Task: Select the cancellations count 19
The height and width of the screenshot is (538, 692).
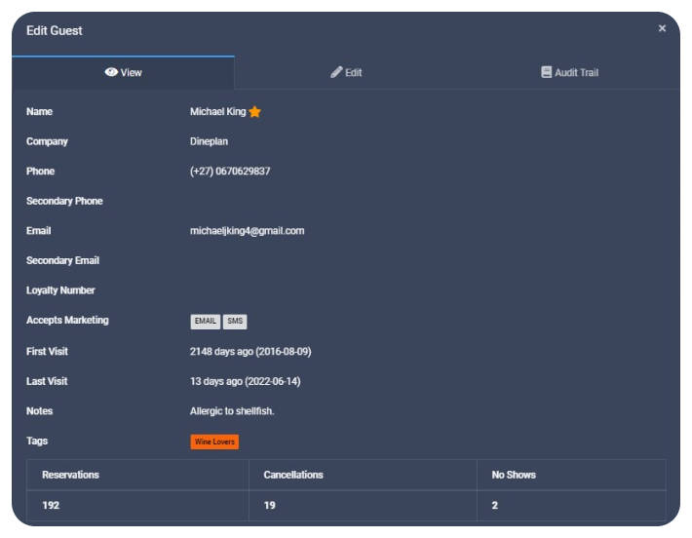Action: 270,506
